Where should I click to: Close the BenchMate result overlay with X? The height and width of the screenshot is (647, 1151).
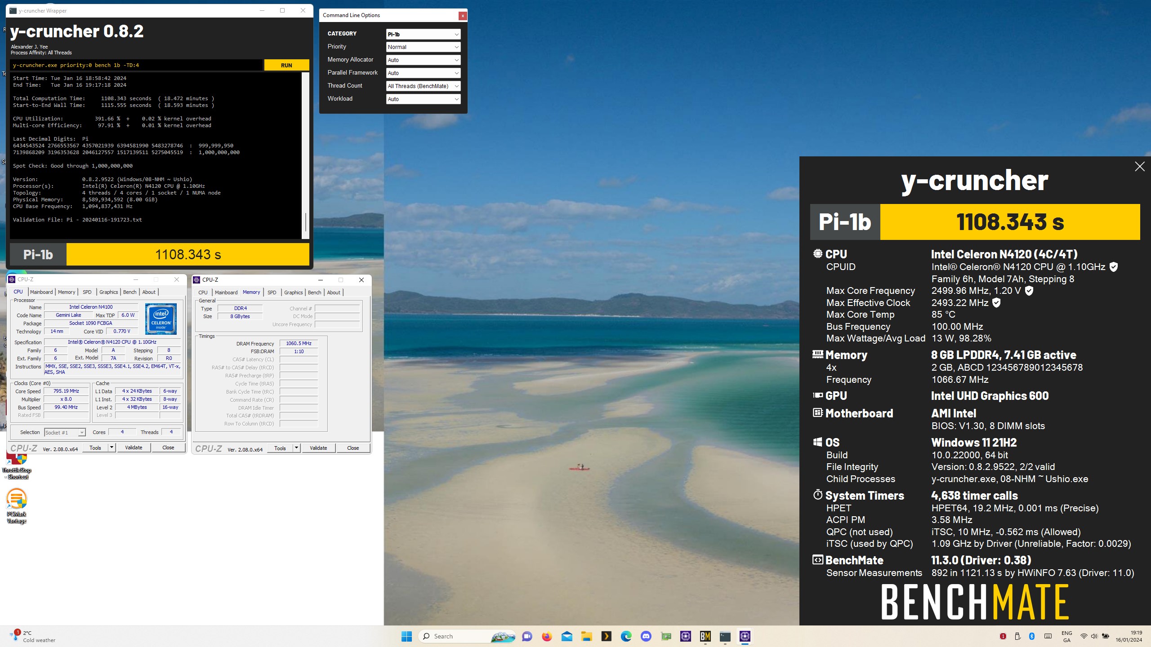pos(1140,167)
